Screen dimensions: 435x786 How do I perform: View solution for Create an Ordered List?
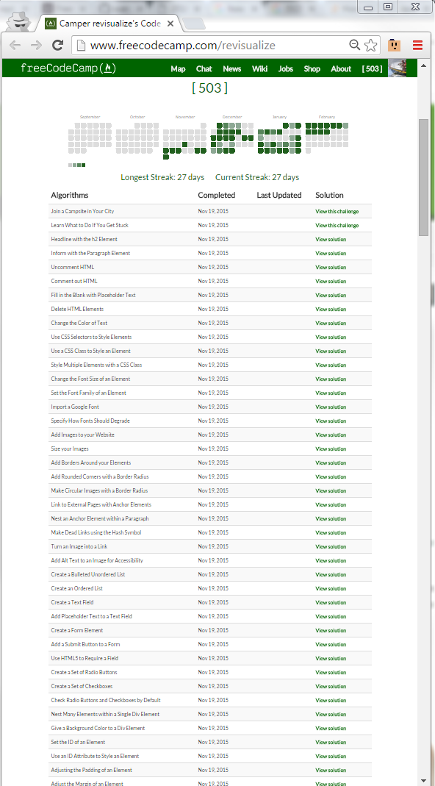(x=331, y=588)
